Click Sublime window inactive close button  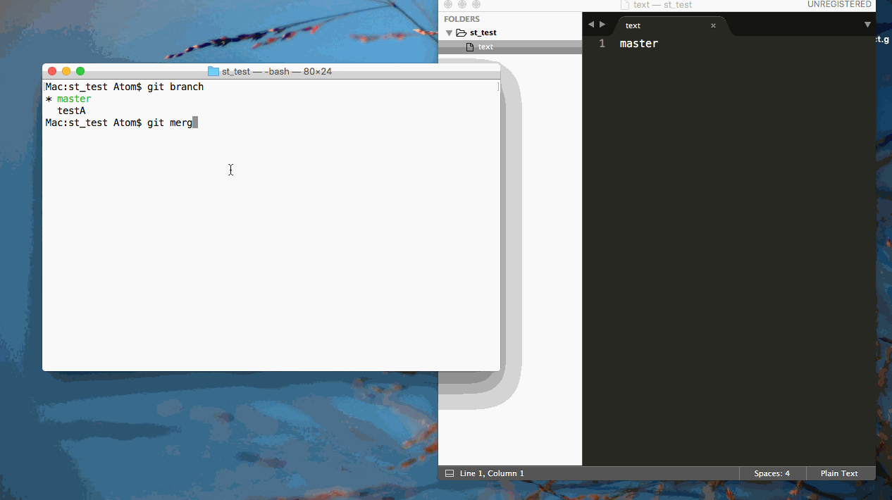click(x=448, y=4)
